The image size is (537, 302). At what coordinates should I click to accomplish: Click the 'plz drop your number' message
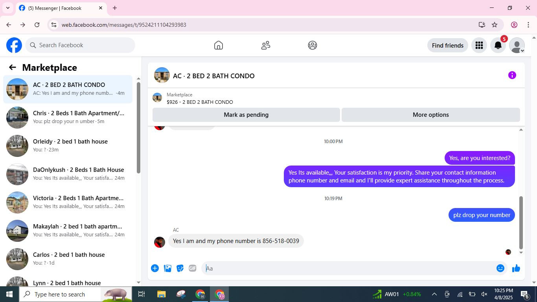coord(482,215)
